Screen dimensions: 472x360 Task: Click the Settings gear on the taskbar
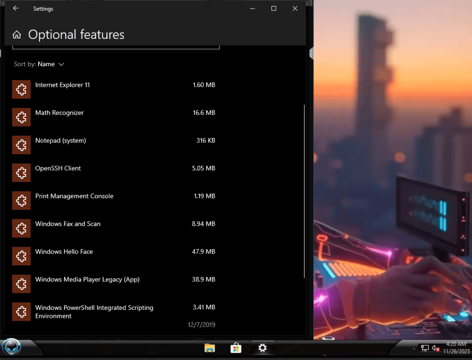pos(262,348)
